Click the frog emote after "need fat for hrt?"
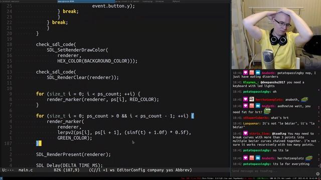Screen dimensions: 321x180 click(x=267, y=111)
